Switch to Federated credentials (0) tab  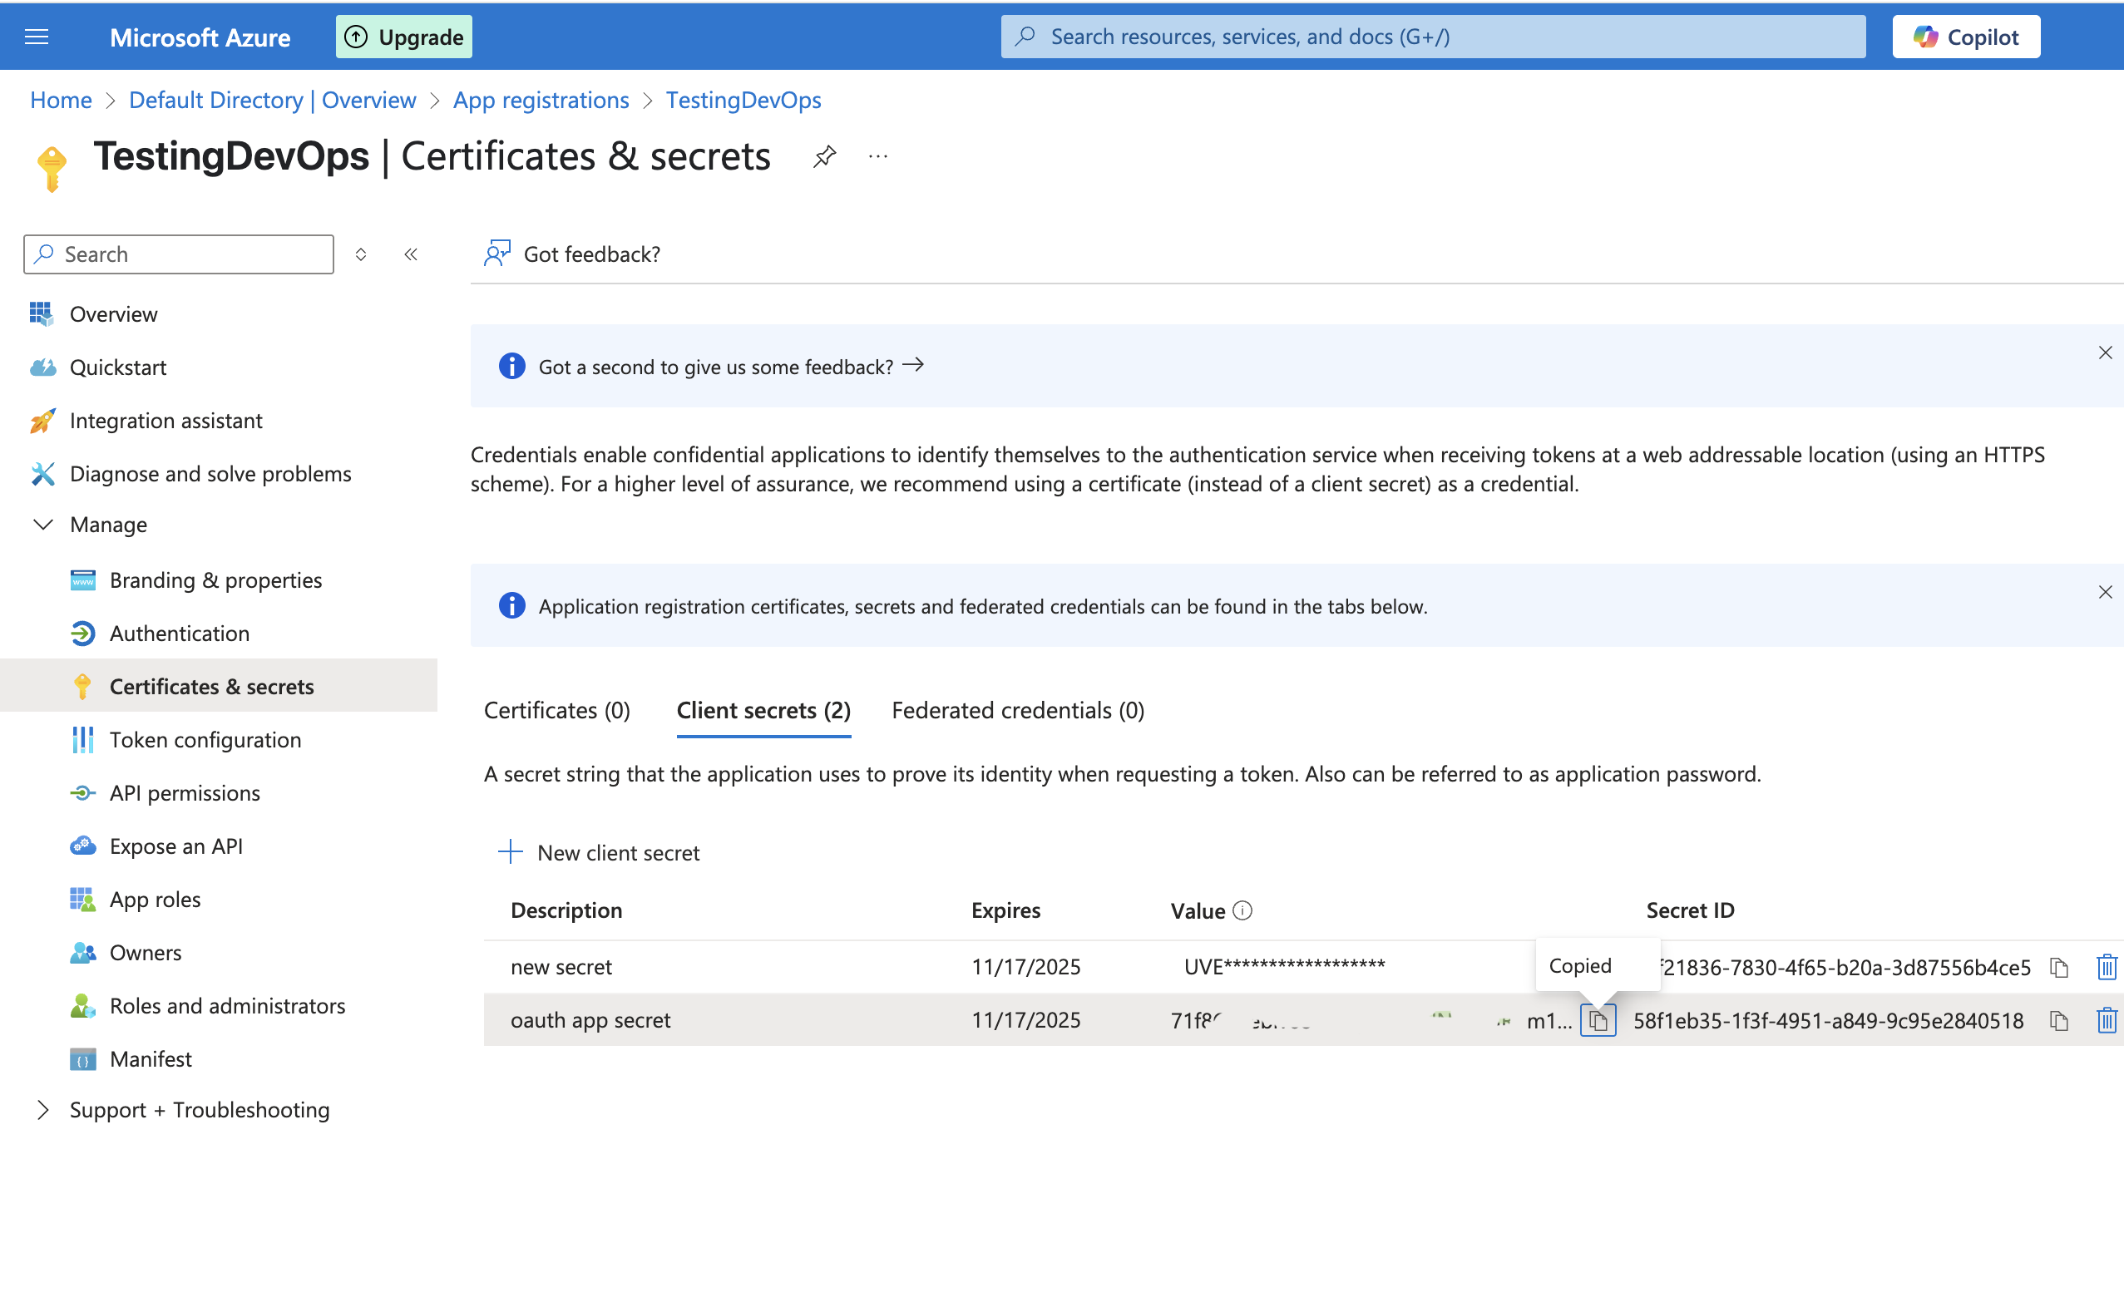(x=1017, y=710)
